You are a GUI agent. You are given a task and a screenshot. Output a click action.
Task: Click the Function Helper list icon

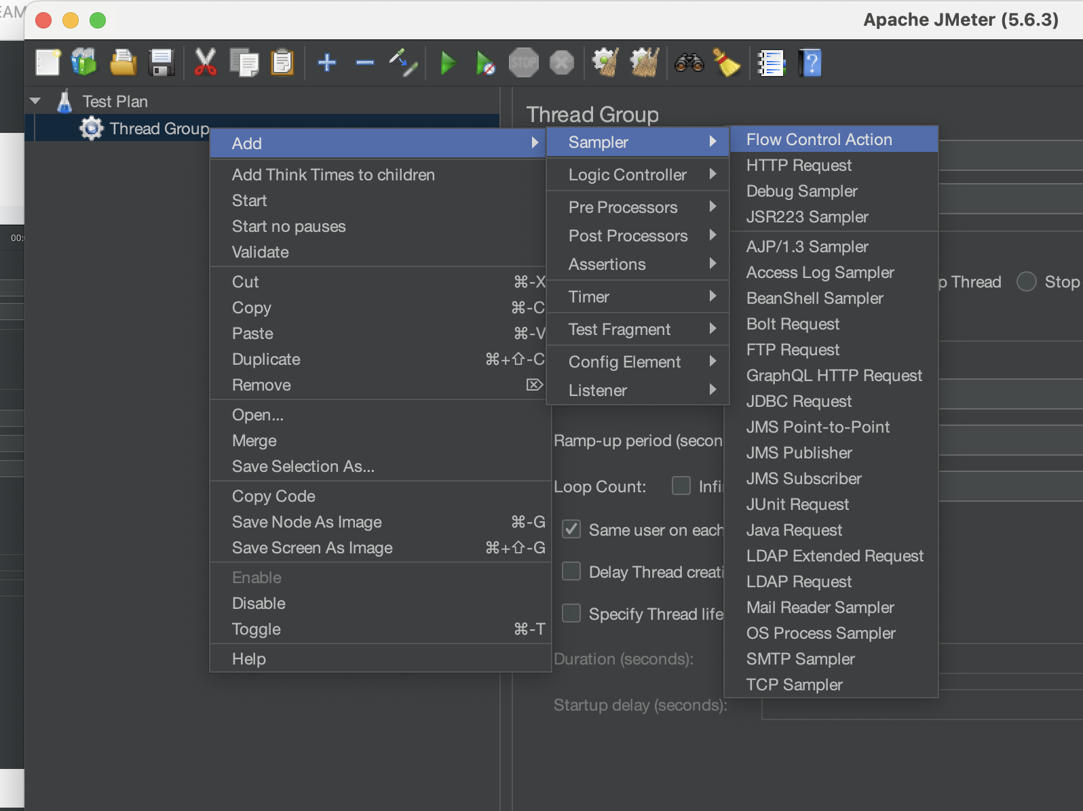click(x=771, y=63)
